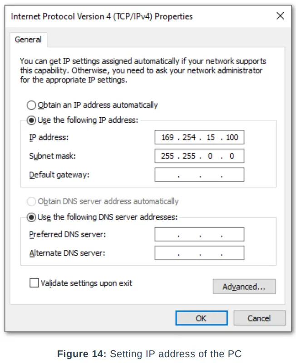The image size is (296, 363).
Task: Choose Use the following DNS server addresses
Action: click(x=31, y=218)
